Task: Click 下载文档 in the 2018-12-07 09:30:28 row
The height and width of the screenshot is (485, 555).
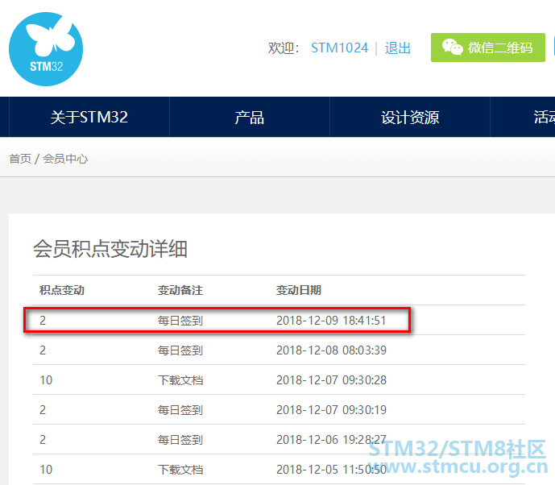Action: click(180, 379)
